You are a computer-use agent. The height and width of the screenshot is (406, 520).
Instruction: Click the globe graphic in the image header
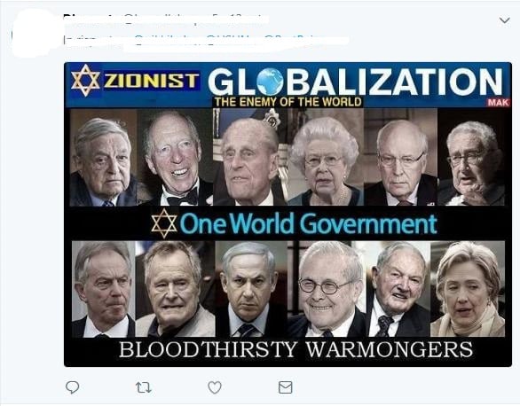271,82
